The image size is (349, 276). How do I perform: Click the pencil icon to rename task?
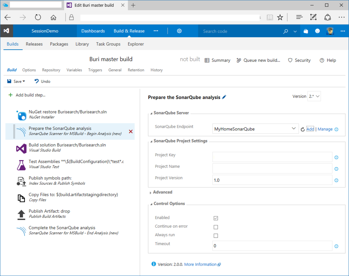tap(224, 97)
